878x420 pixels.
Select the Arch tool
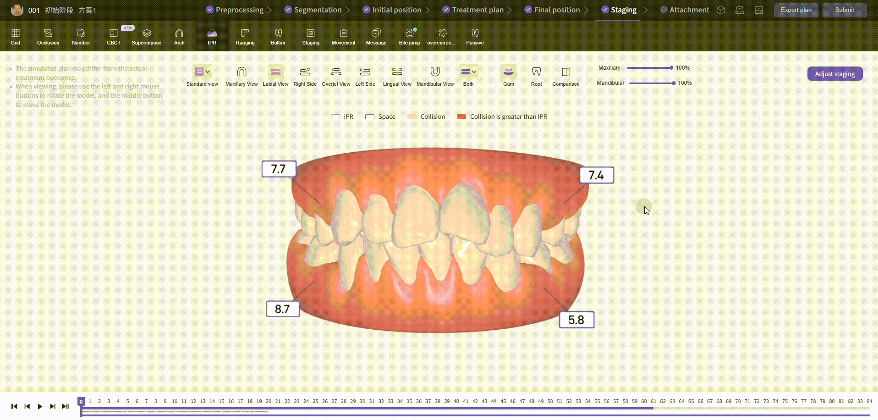tap(179, 37)
